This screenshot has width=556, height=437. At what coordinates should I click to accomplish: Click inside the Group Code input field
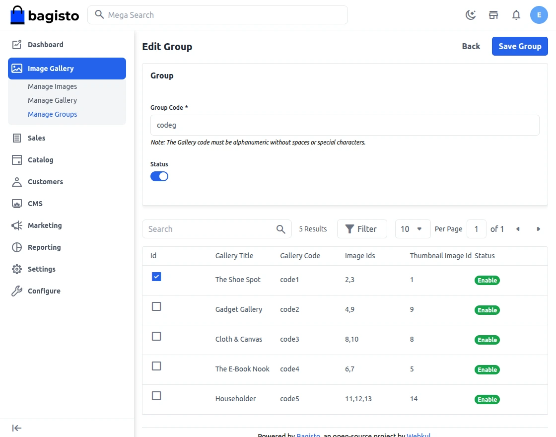(x=345, y=125)
